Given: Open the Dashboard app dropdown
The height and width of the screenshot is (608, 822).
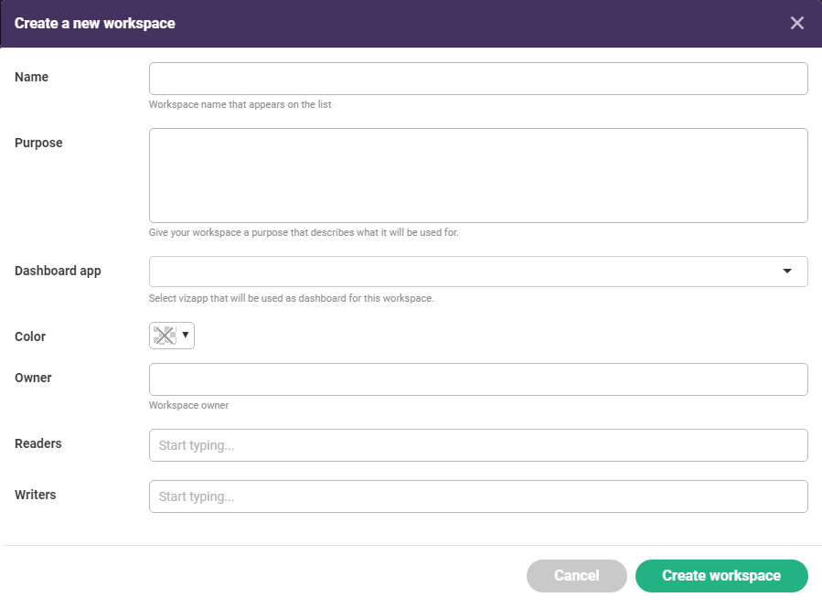Looking at the screenshot, I should pyautogui.click(x=478, y=272).
